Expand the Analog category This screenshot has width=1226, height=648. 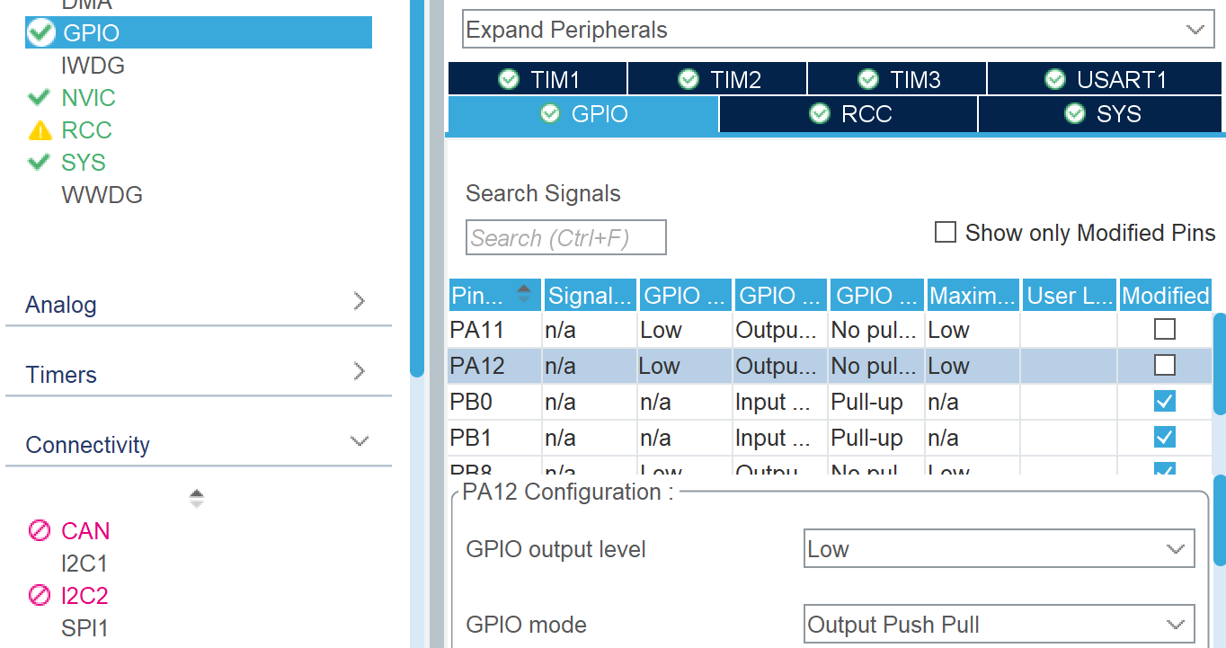tap(198, 304)
